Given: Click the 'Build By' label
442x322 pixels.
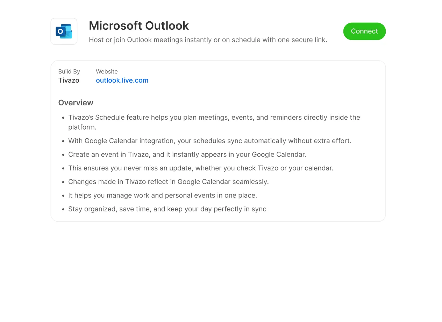Looking at the screenshot, I should pyautogui.click(x=69, y=71).
